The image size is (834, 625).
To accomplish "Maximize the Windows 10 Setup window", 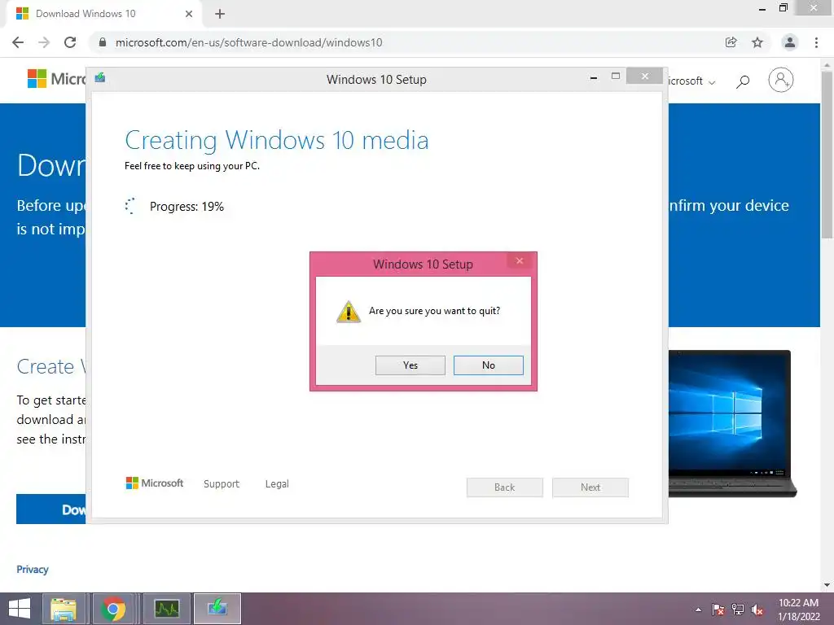I will (x=616, y=76).
